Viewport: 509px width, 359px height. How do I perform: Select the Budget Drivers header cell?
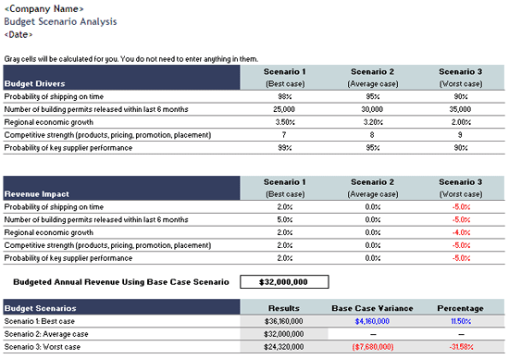(x=122, y=77)
